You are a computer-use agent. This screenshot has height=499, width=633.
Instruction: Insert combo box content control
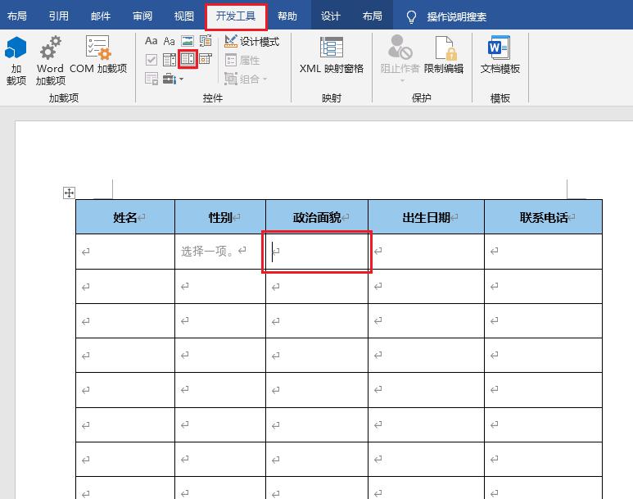170,60
